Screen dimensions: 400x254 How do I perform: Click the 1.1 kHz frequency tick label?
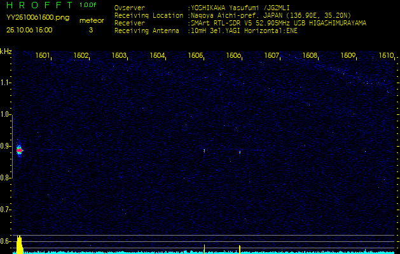pos(6,83)
